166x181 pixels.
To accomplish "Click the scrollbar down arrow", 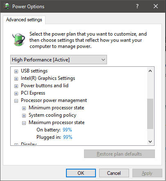I will coord(150,142).
